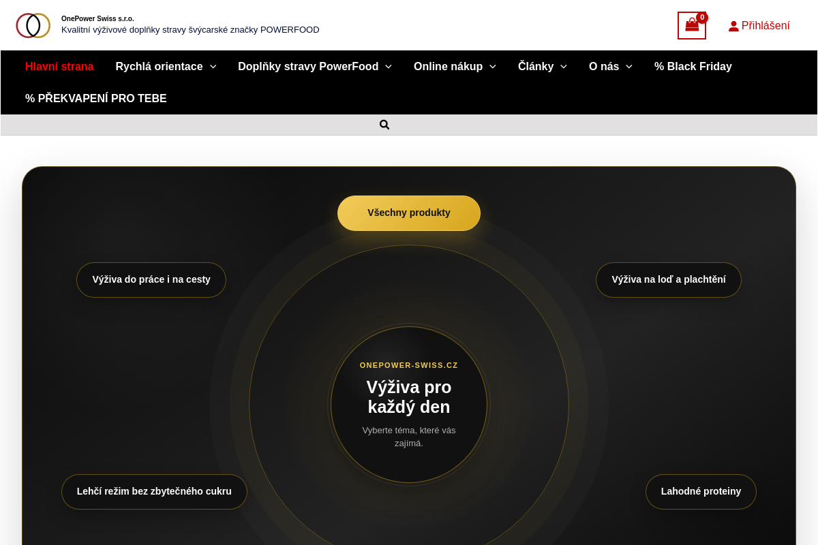Select the Lahodné proteiny button
This screenshot has height=545, width=818.
pos(701,492)
